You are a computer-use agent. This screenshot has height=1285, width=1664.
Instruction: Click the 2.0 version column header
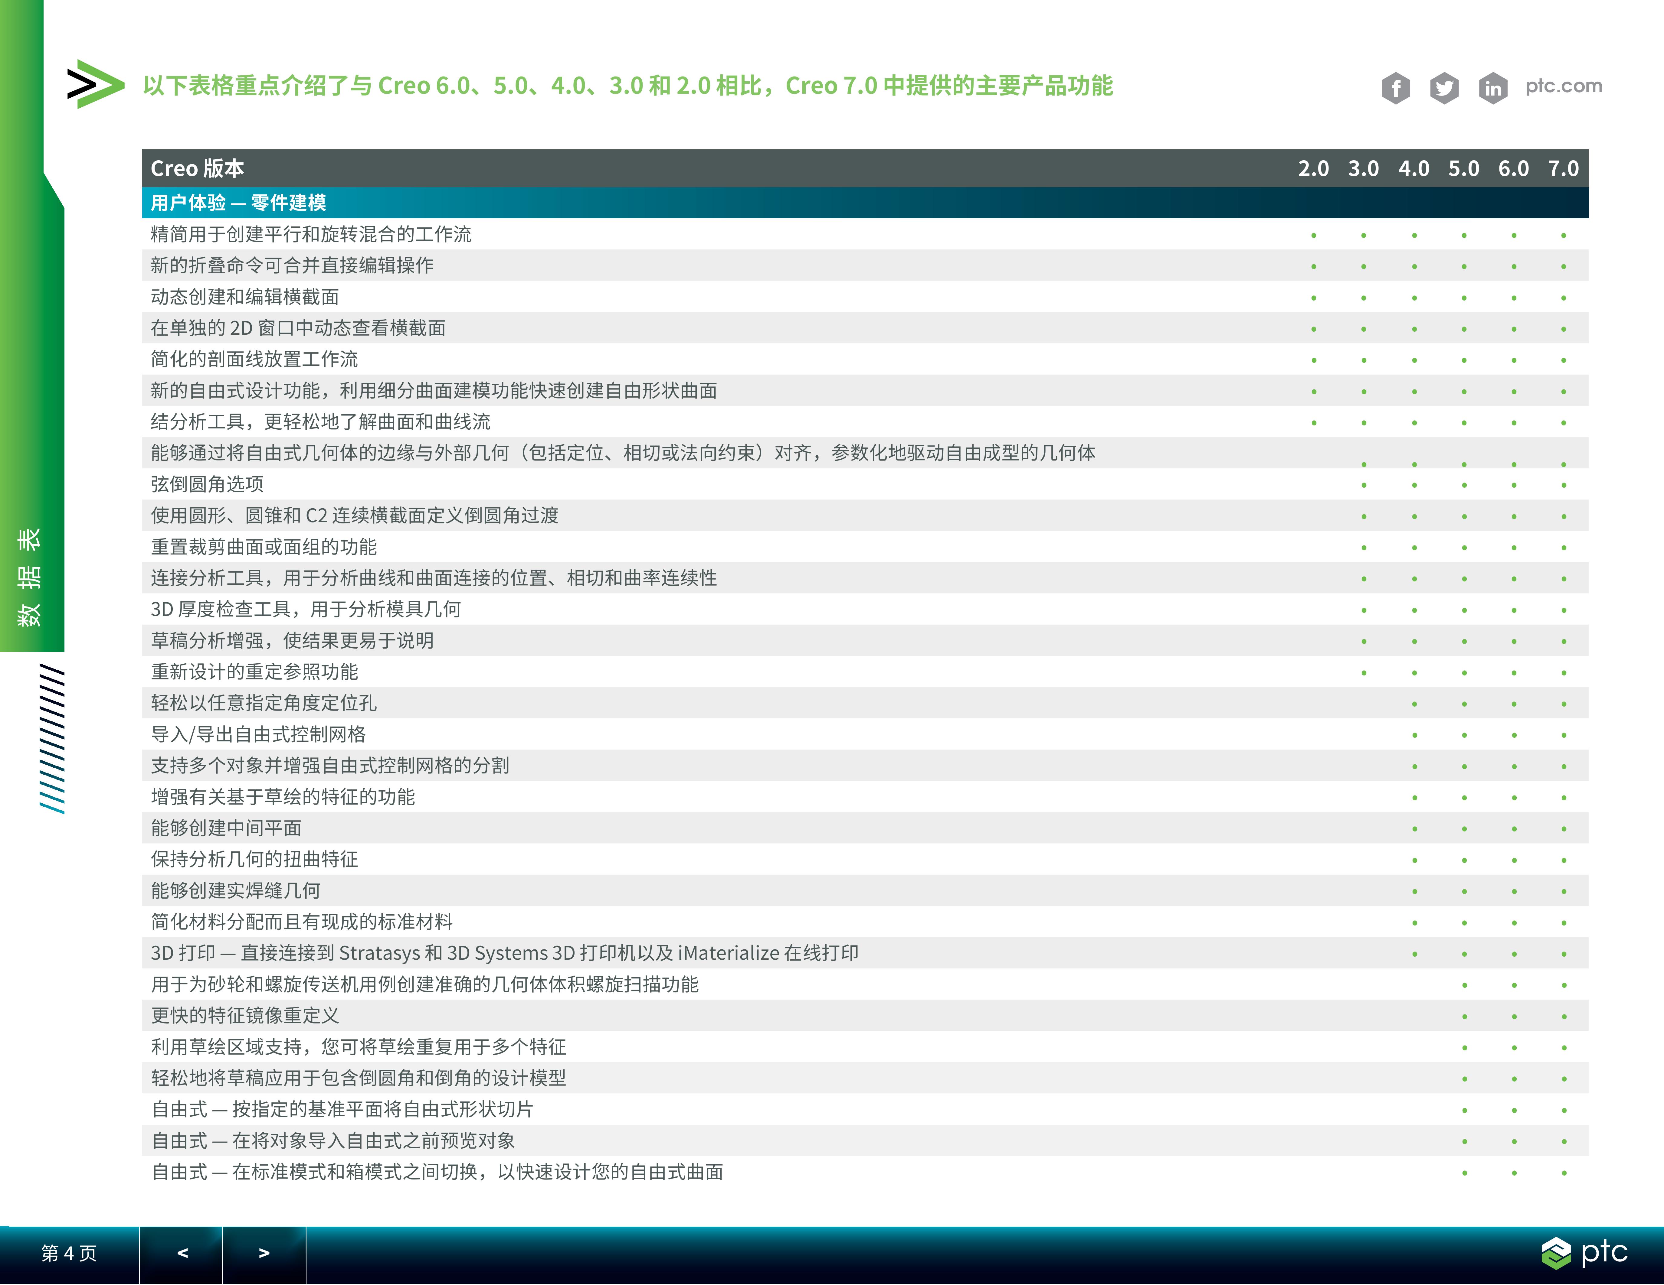pos(1314,168)
